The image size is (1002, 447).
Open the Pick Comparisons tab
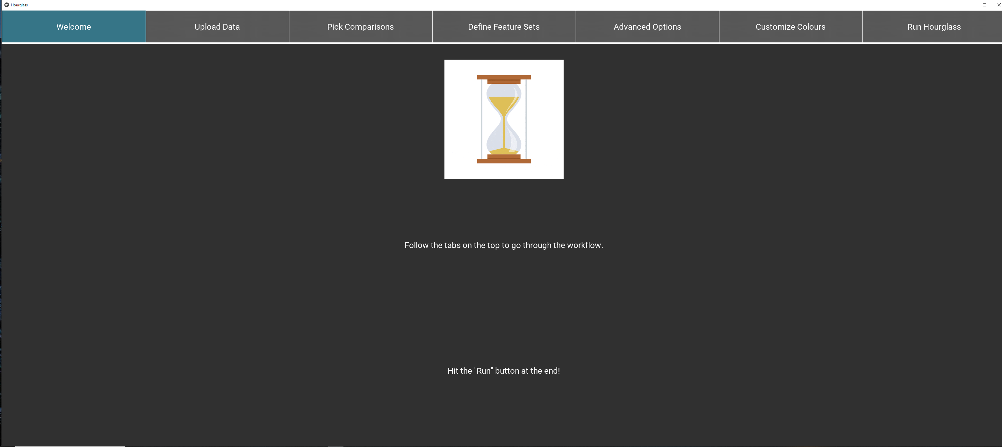click(360, 27)
